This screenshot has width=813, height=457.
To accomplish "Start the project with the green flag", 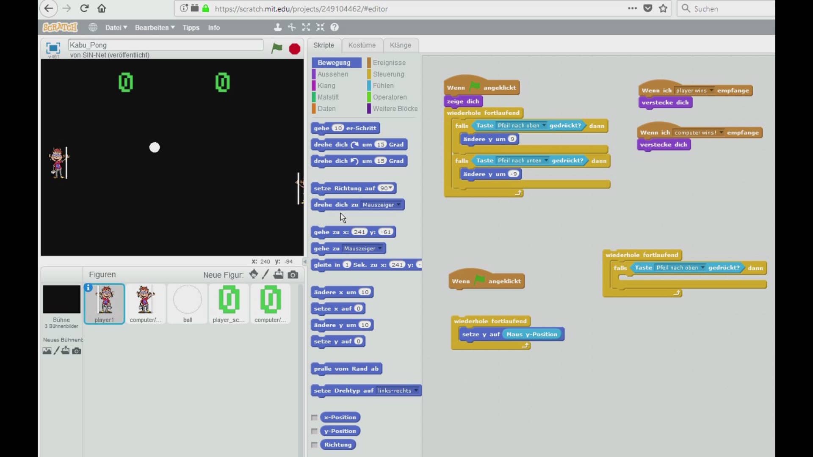I will click(277, 49).
